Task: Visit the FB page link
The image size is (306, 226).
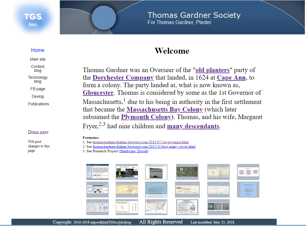Action: click(x=38, y=89)
